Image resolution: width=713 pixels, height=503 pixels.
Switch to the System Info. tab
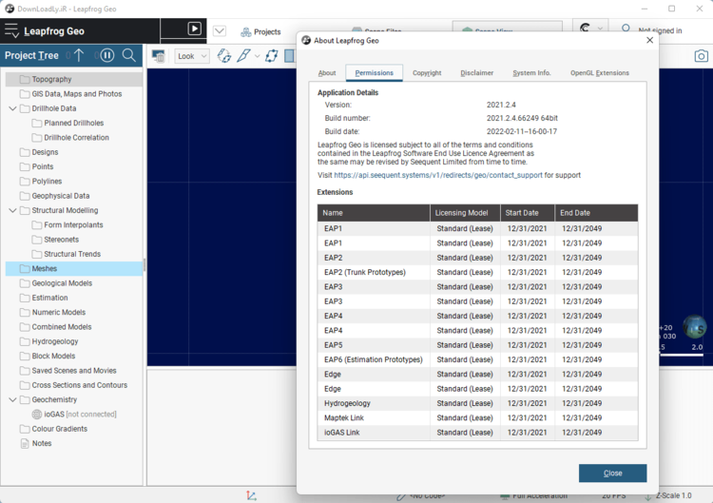click(x=530, y=73)
